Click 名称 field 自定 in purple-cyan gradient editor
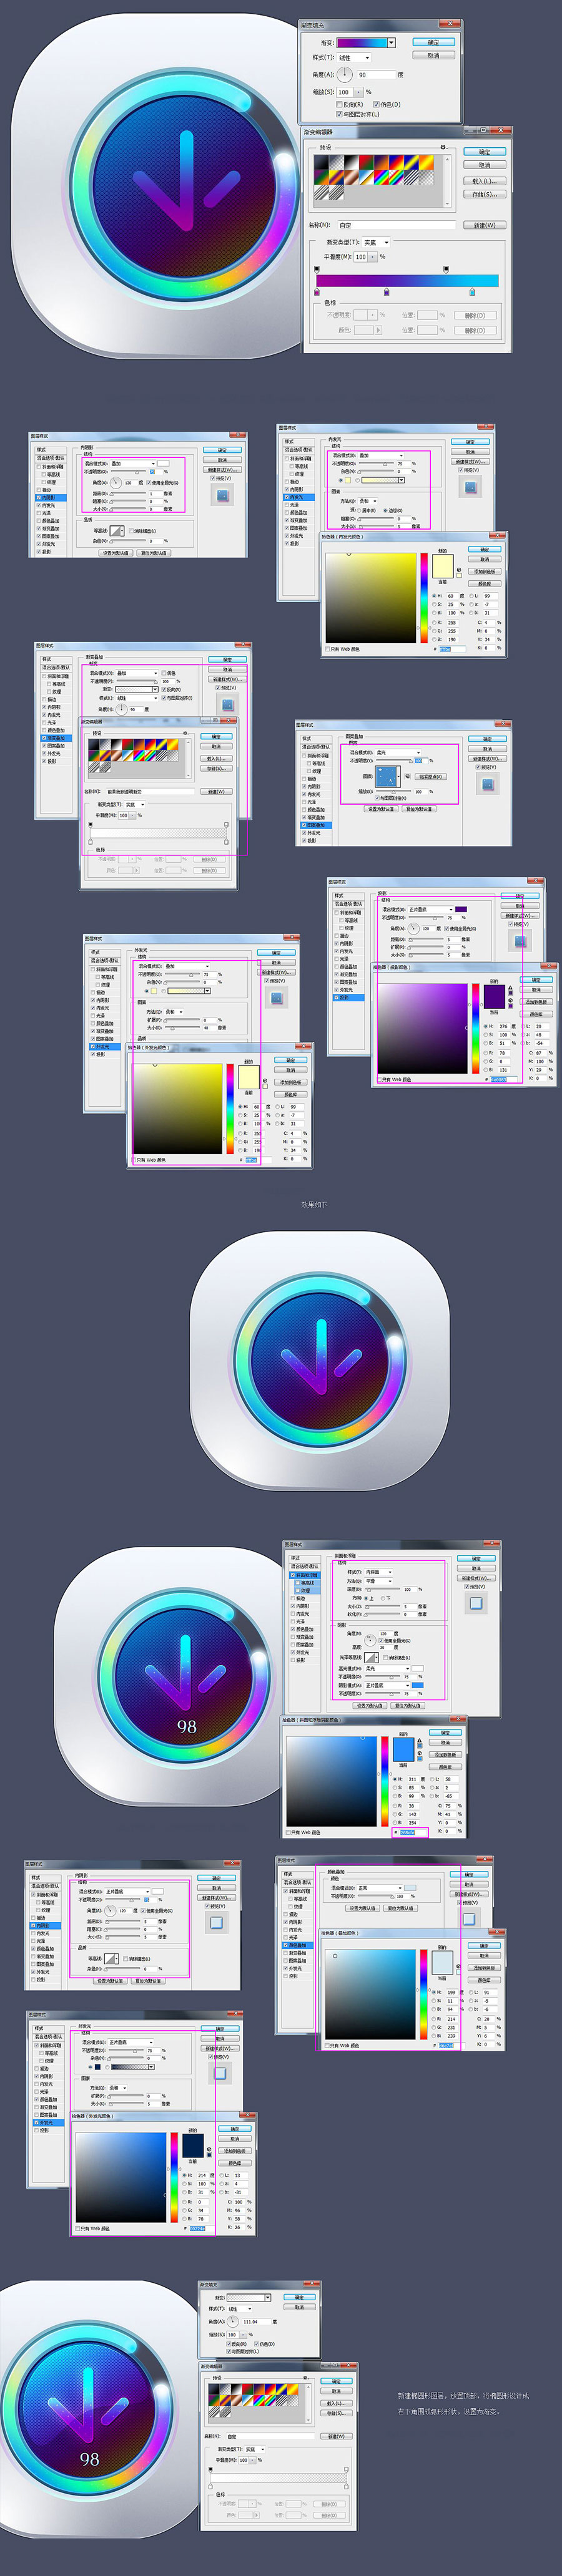 [x=397, y=225]
